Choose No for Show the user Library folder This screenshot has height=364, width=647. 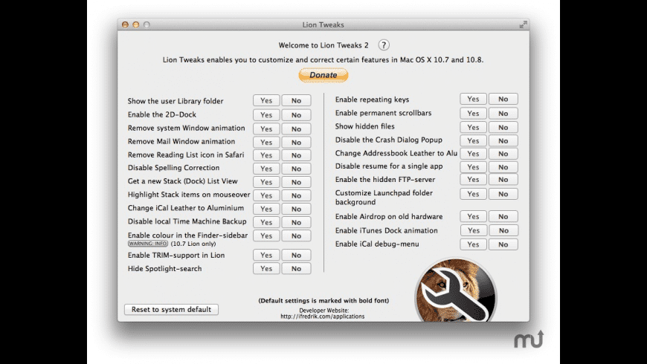click(296, 100)
